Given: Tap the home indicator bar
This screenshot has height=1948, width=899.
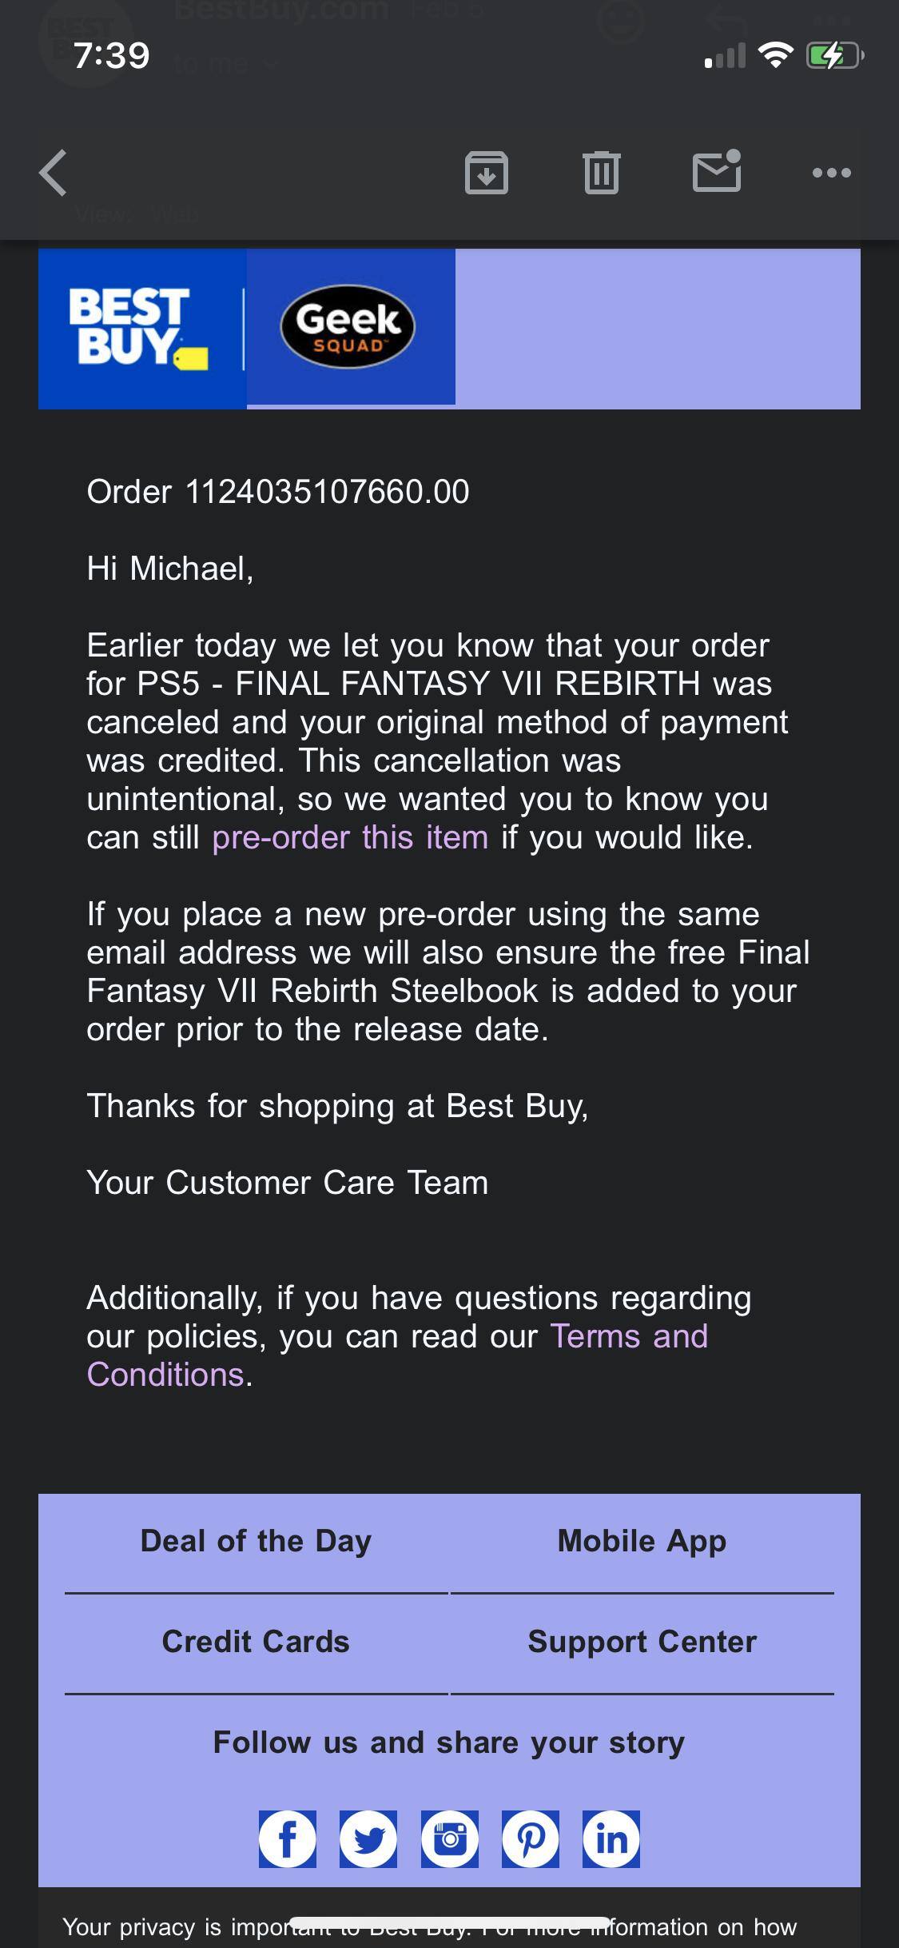Looking at the screenshot, I should coord(449,1922).
